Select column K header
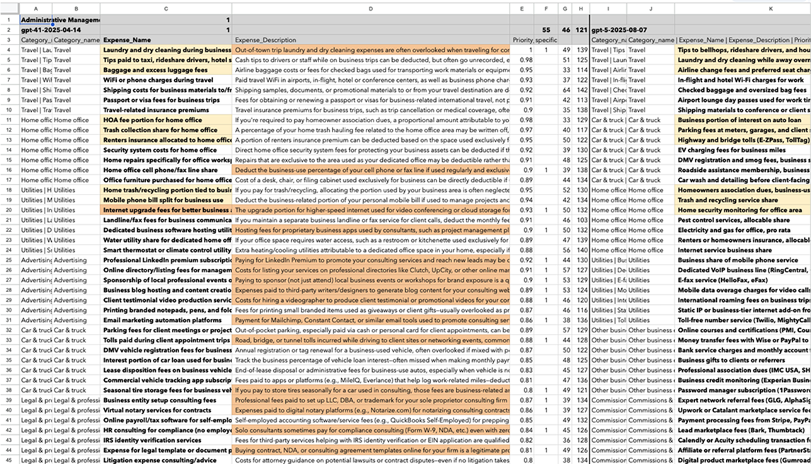This screenshot has height=464, width=811. [x=771, y=8]
